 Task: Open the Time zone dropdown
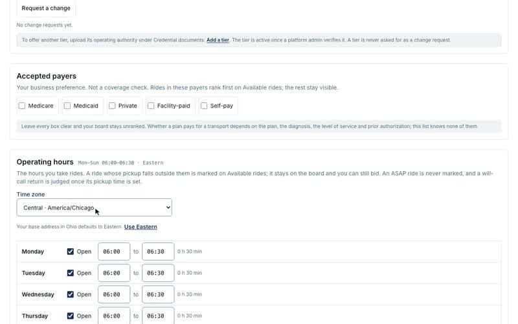click(94, 207)
